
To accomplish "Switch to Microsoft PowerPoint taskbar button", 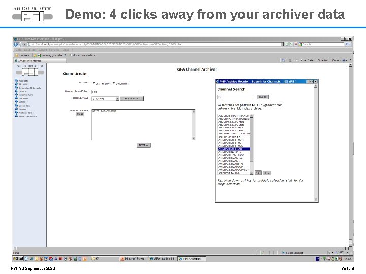I will (134, 259).
